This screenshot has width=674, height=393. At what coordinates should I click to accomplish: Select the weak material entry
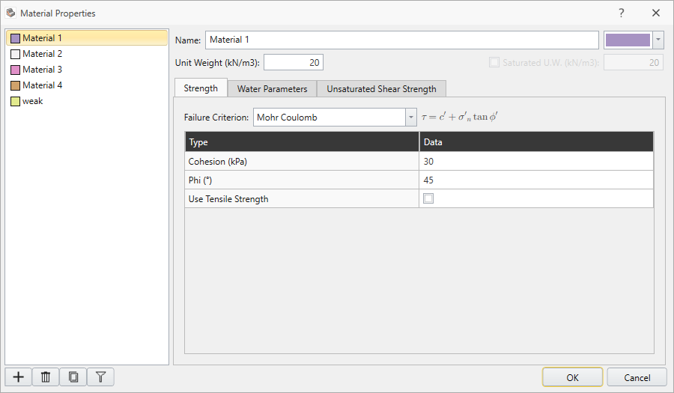tap(32, 101)
